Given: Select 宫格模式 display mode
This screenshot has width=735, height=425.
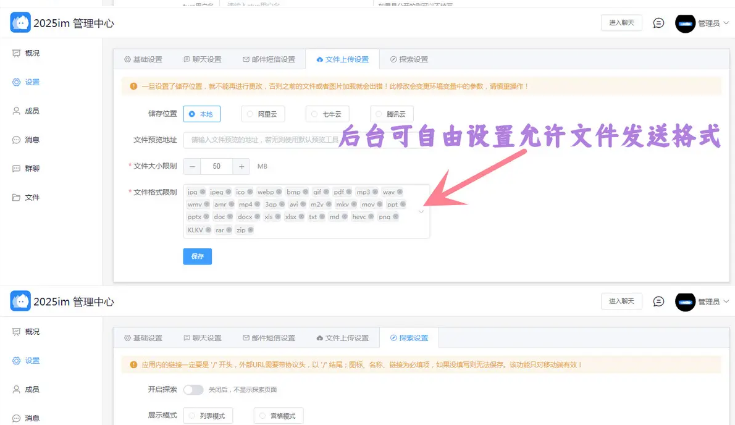Looking at the screenshot, I should (278, 416).
